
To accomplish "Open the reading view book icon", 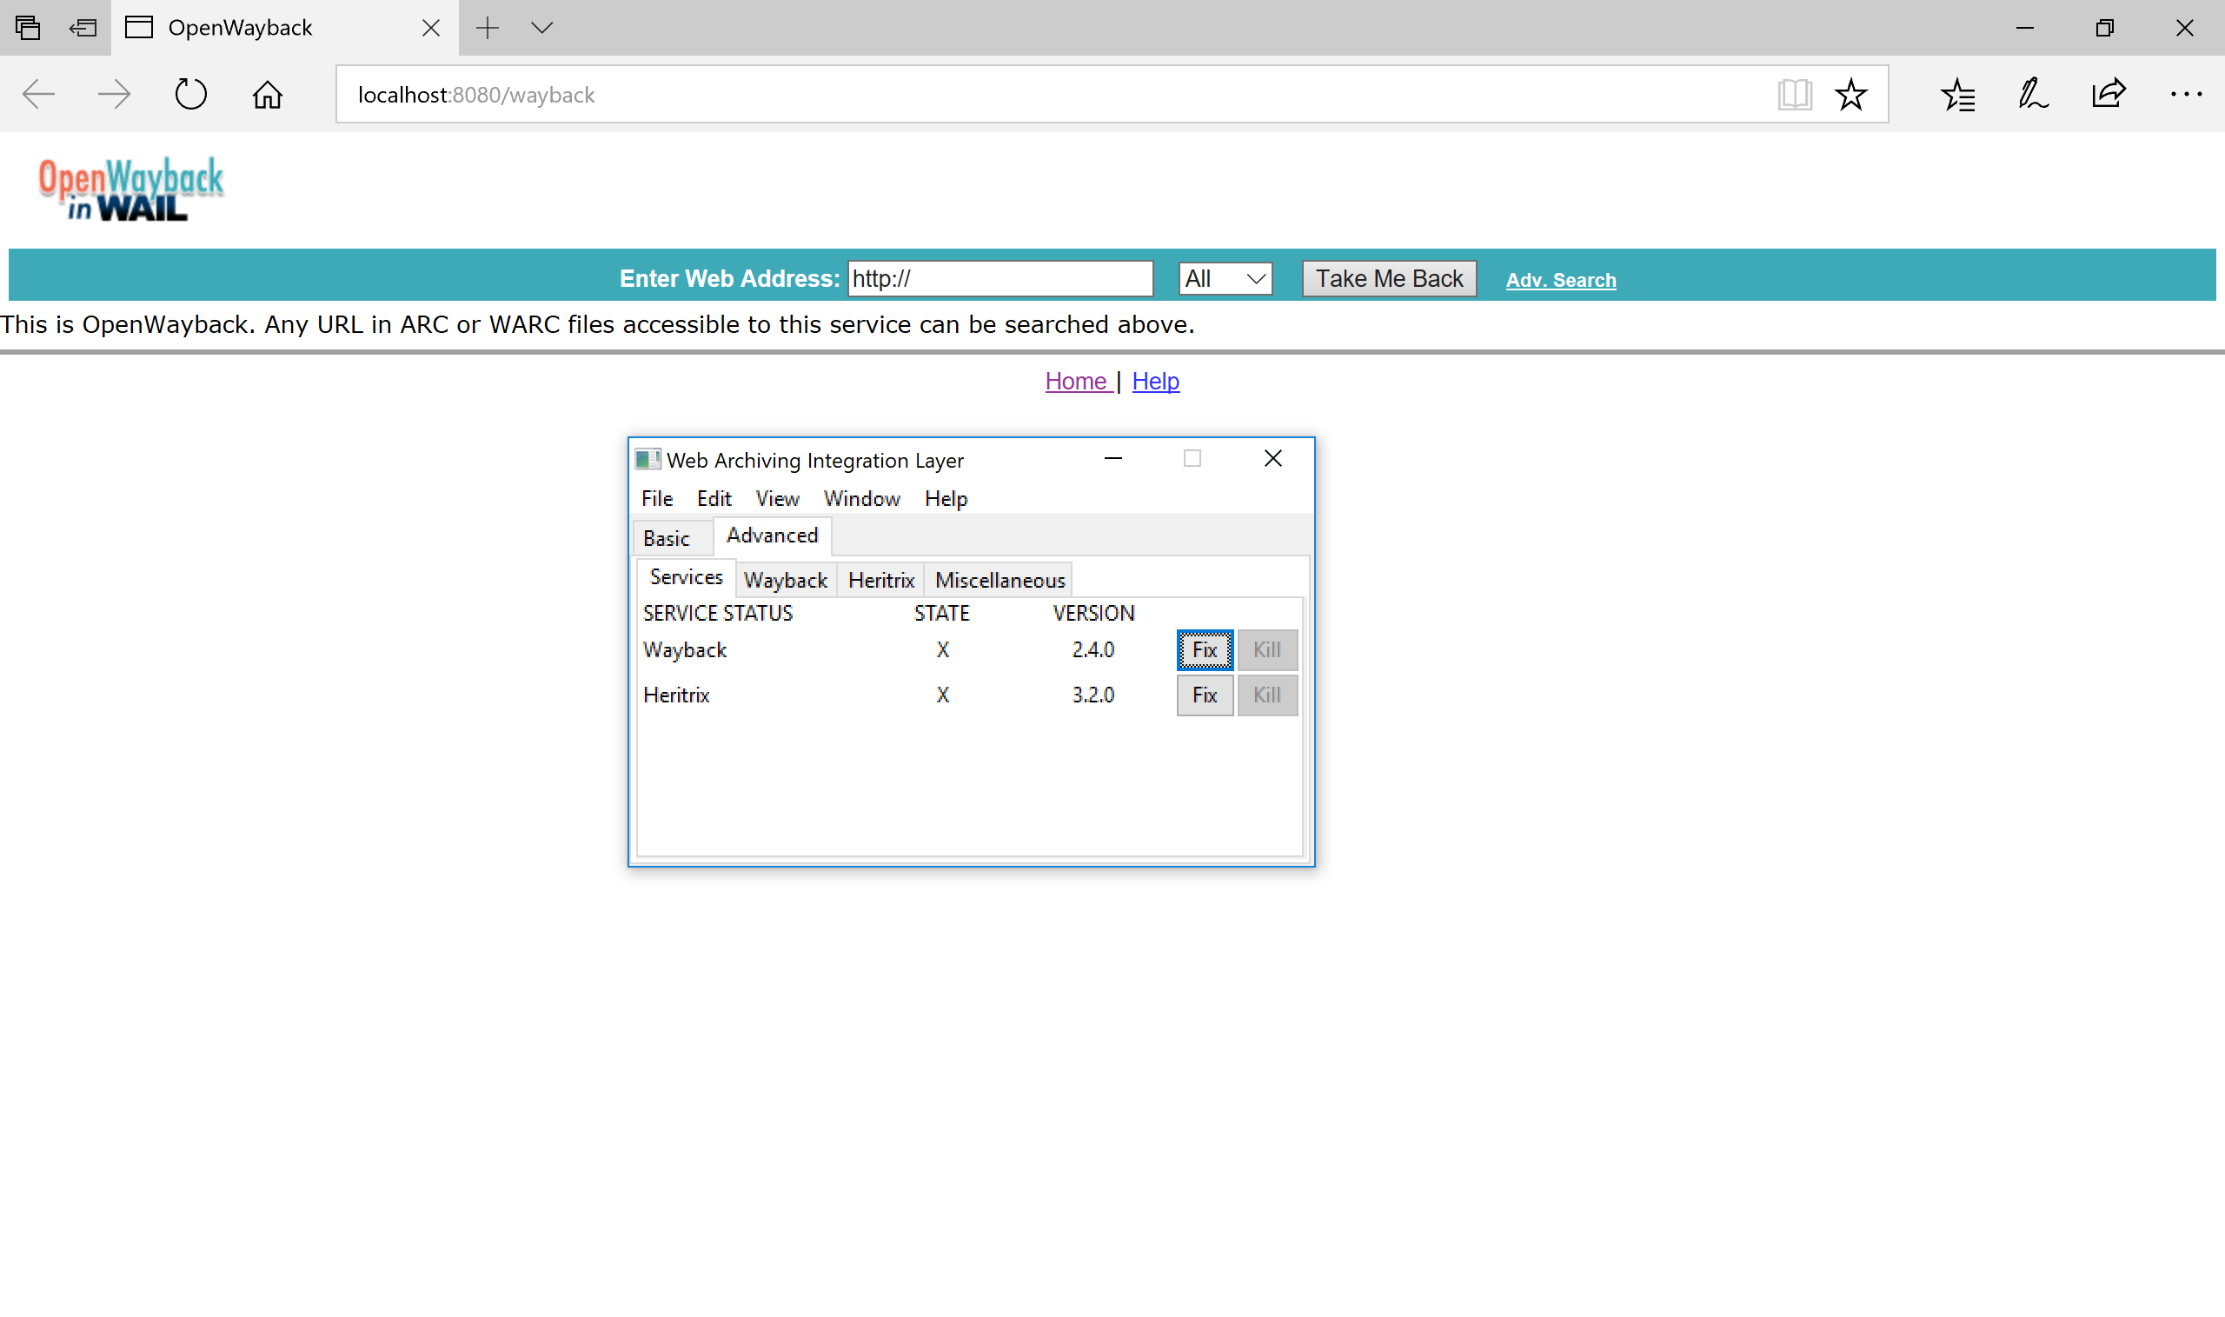I will tap(1794, 94).
